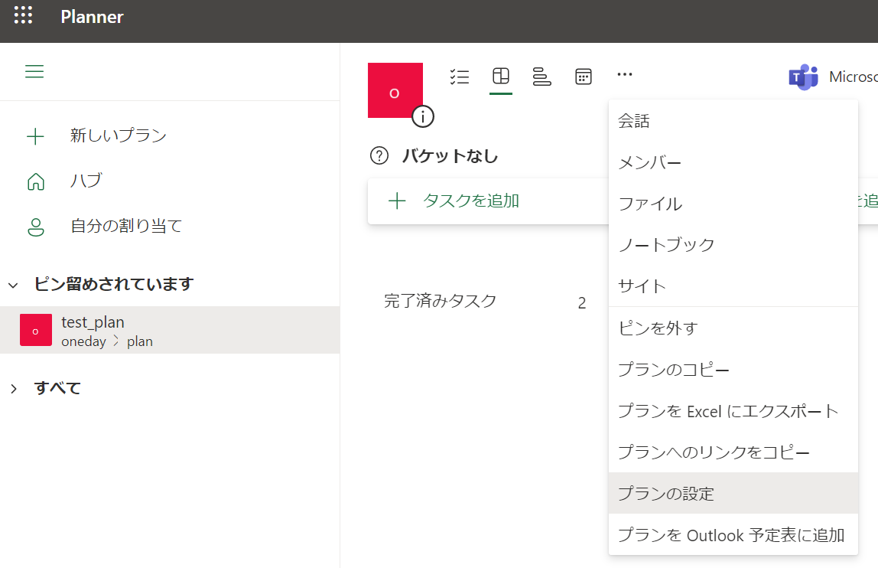Image resolution: width=878 pixels, height=568 pixels.
Task: Collapse the ピン留めされています section
Action: [14, 286]
